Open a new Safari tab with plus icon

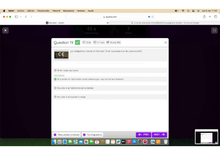210,17
